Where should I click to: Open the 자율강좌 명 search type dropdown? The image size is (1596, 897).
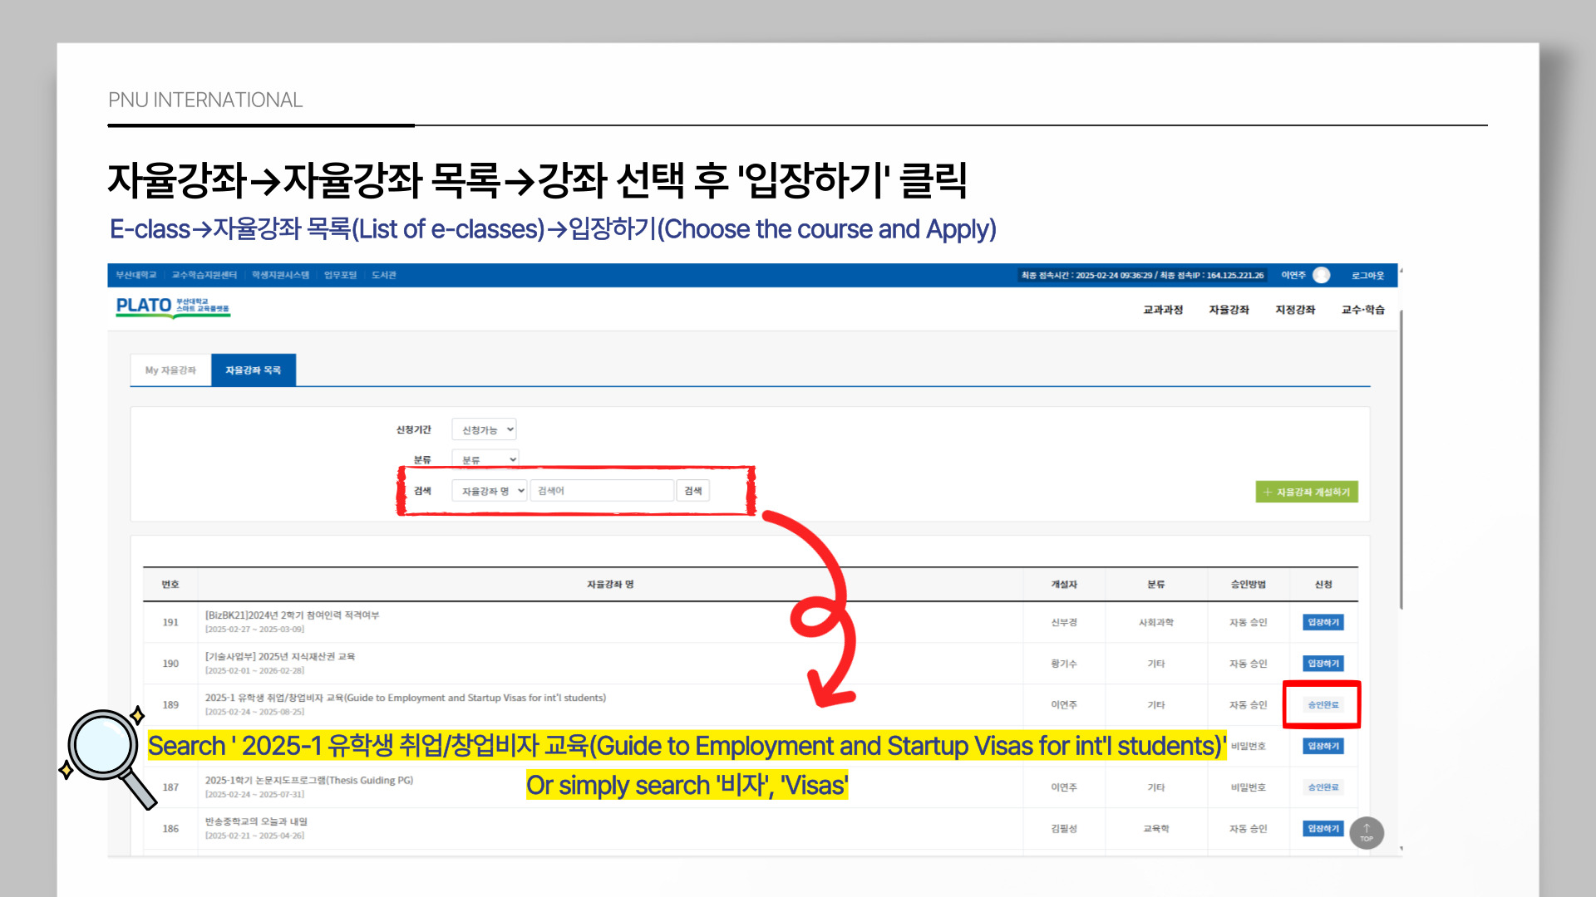click(490, 491)
